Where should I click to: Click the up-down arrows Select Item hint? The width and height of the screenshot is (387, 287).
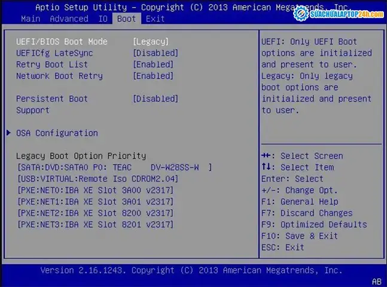(298, 167)
